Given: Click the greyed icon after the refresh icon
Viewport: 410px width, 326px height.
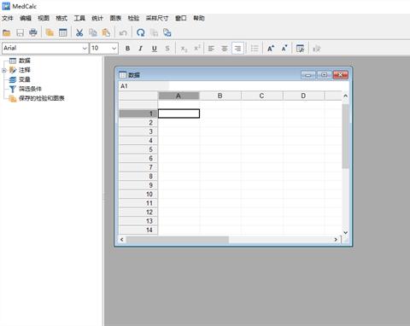Looking at the screenshot, I should (154, 32).
